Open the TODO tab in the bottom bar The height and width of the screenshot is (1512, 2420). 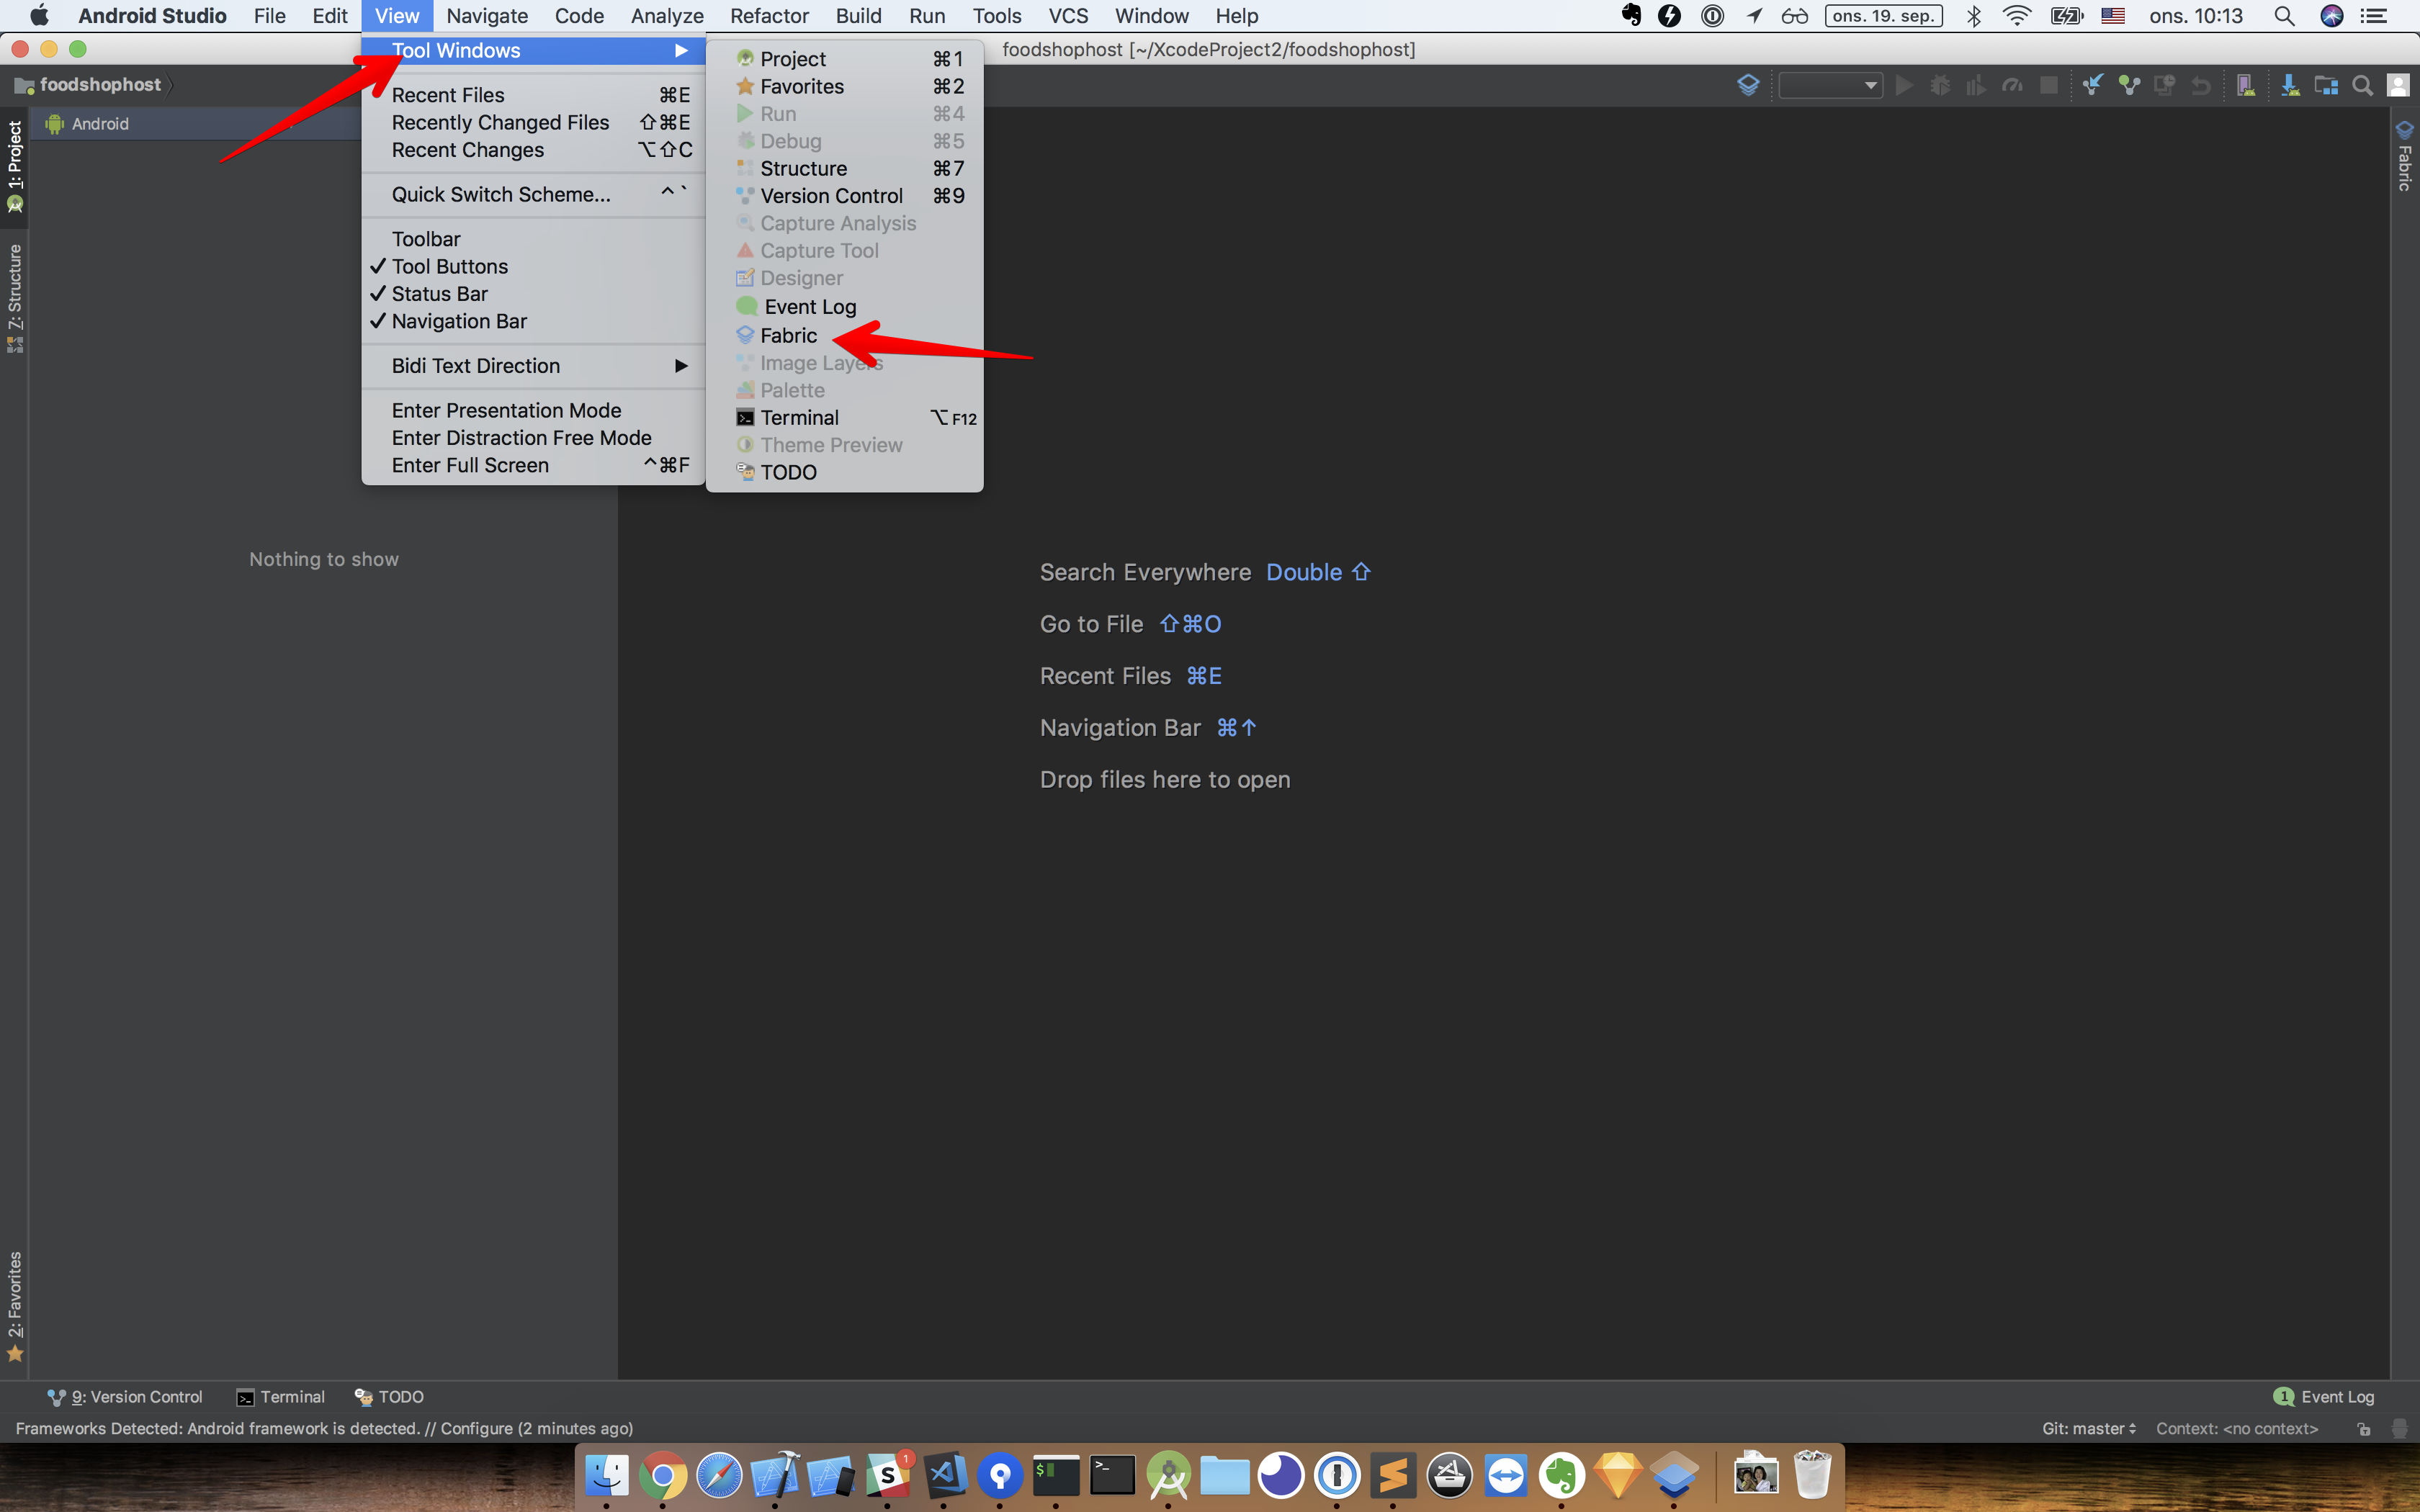click(x=390, y=1397)
